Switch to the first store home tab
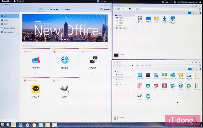203x128 pixels. click(41, 9)
